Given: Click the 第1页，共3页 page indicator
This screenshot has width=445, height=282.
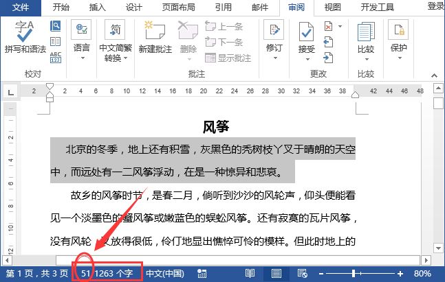Looking at the screenshot, I should (x=37, y=274).
